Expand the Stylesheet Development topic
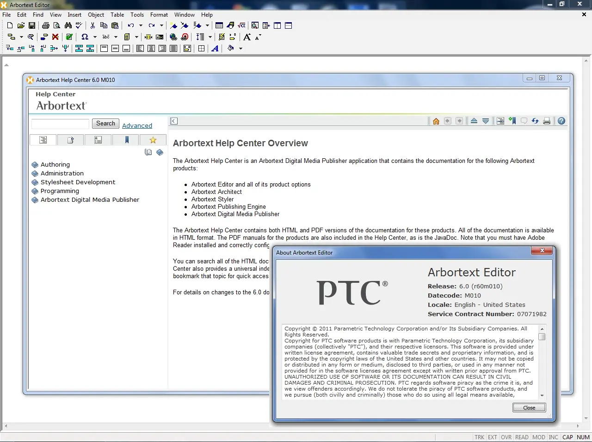Viewport: 592px width, 442px height. click(x=78, y=182)
